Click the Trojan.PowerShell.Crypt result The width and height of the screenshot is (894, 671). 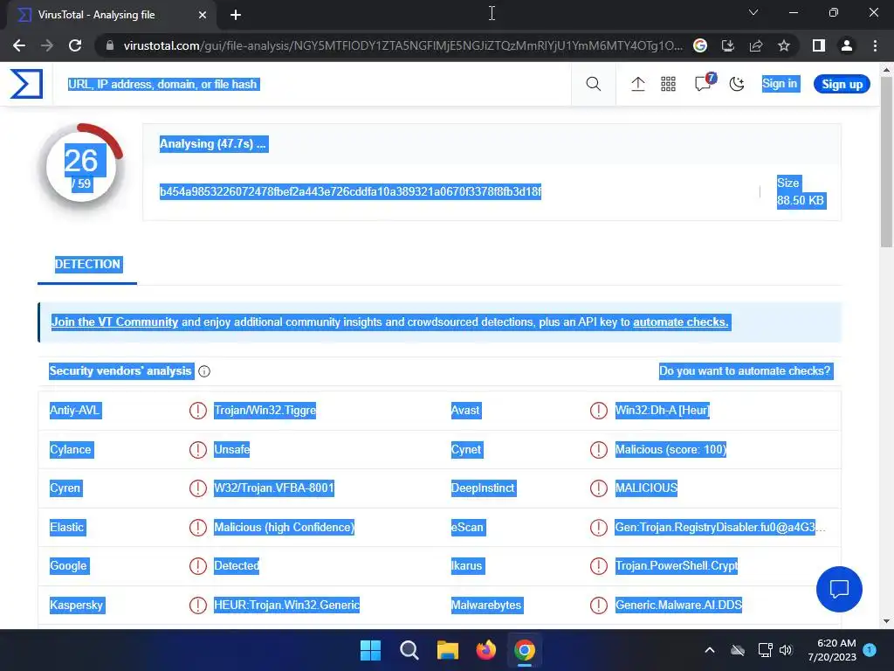click(676, 566)
